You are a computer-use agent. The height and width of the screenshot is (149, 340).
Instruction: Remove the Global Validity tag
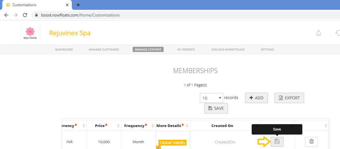(158, 148)
